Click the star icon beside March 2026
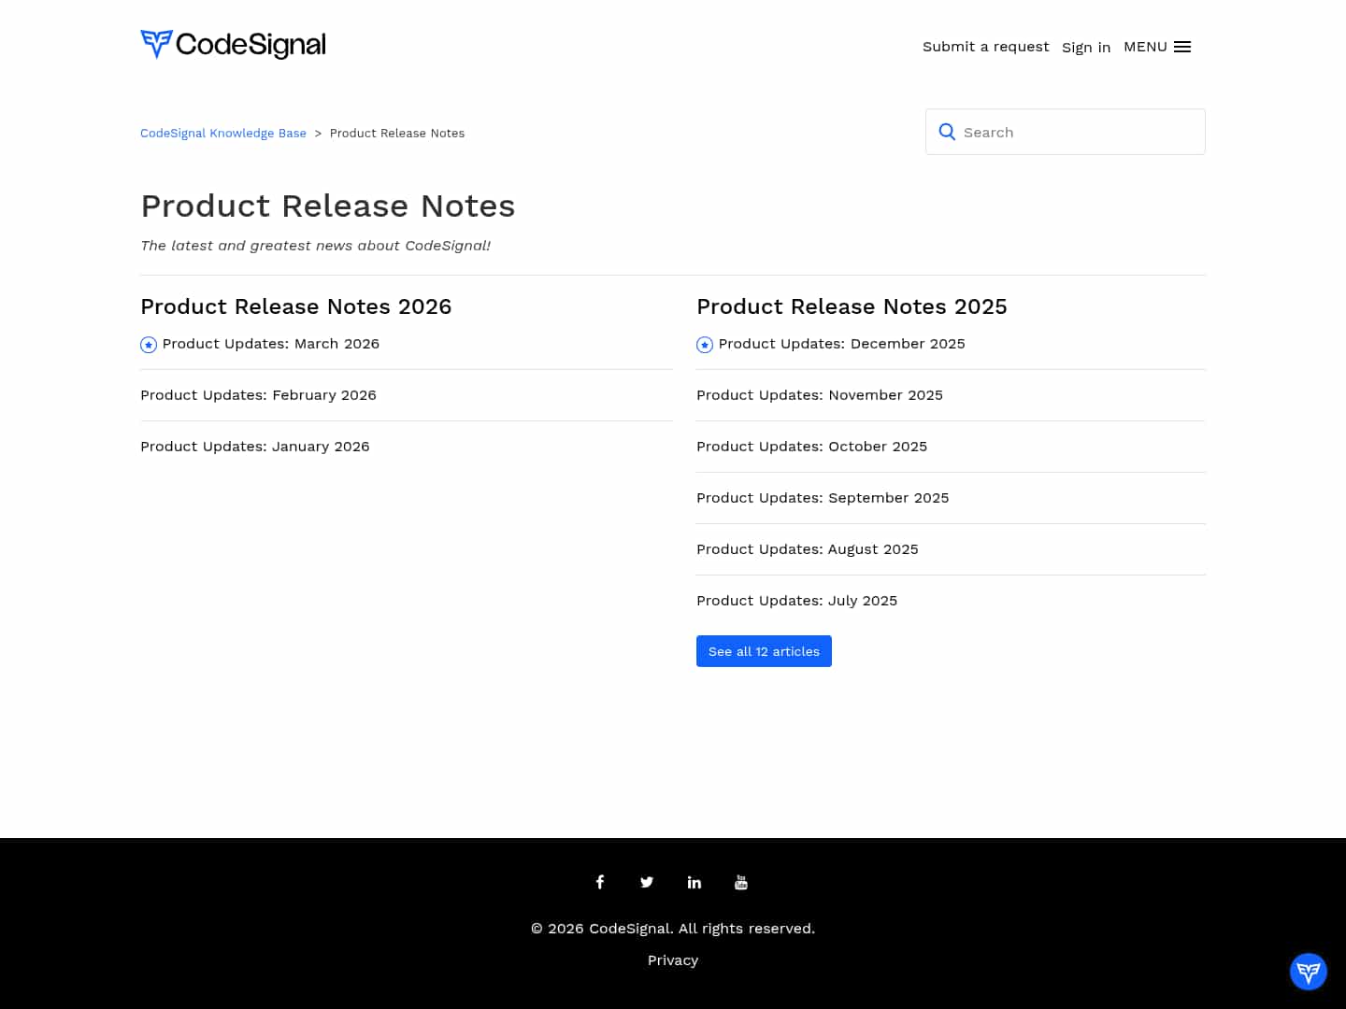This screenshot has width=1346, height=1009. pyautogui.click(x=149, y=345)
